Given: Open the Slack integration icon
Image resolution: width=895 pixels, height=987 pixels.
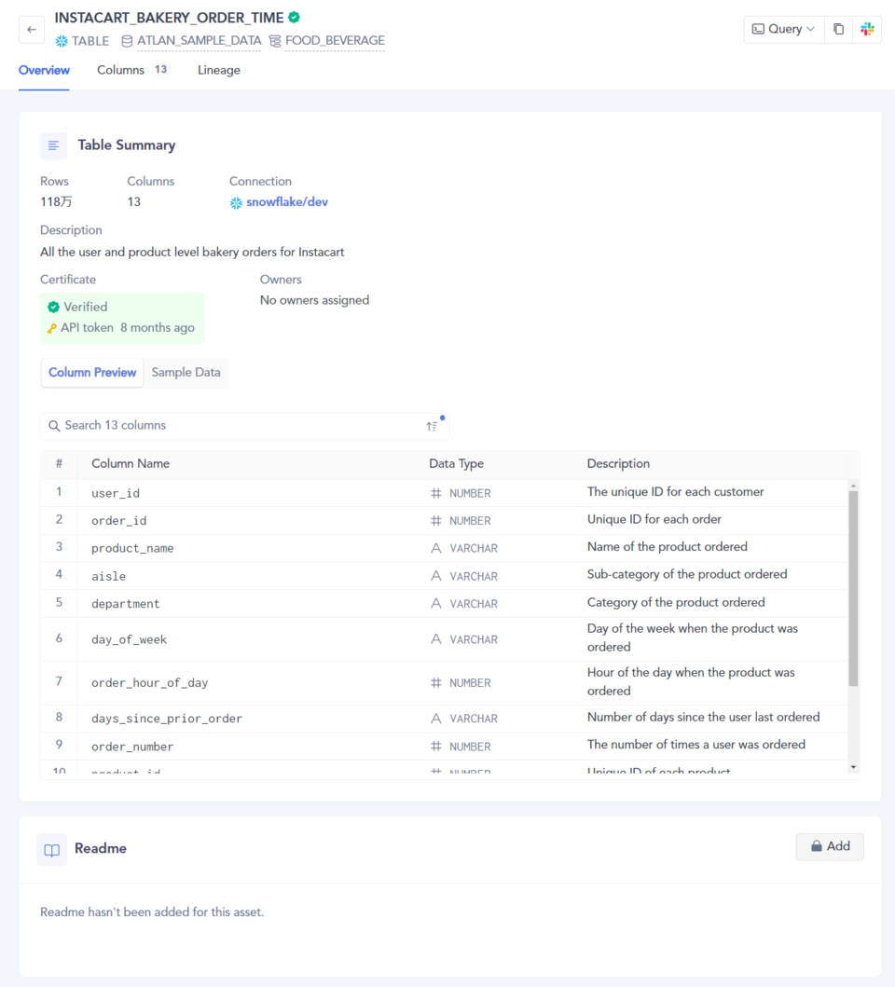Looking at the screenshot, I should [867, 29].
